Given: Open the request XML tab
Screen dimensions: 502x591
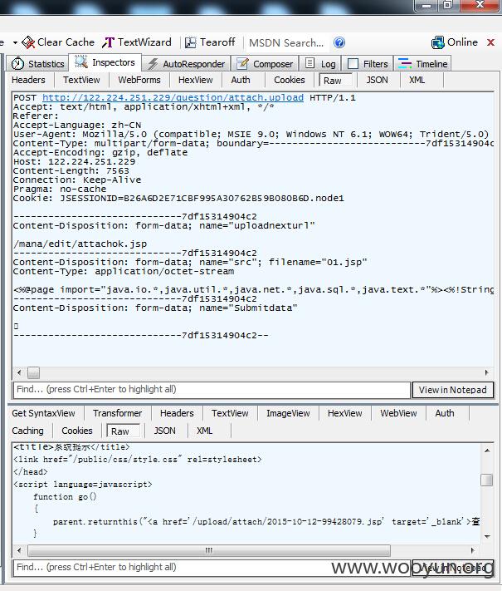Looking at the screenshot, I should pyautogui.click(x=417, y=80).
